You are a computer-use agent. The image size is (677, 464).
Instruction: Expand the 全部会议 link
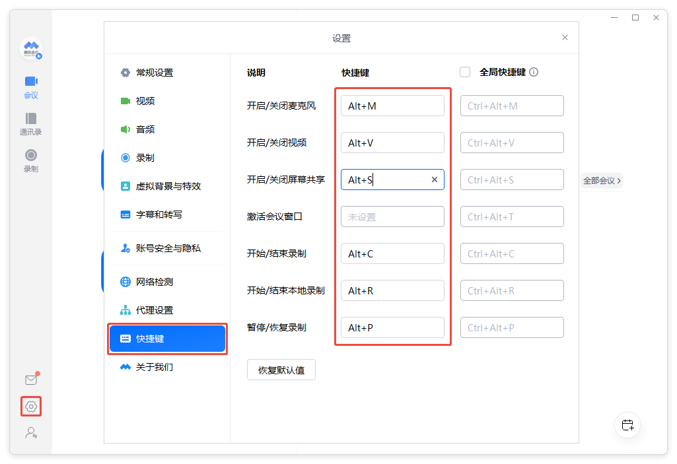(602, 180)
